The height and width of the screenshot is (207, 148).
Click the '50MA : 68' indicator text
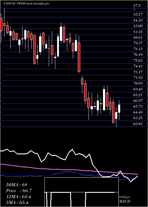pos(17,185)
